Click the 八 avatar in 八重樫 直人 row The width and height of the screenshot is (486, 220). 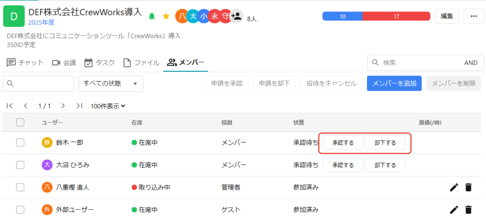[47, 187]
